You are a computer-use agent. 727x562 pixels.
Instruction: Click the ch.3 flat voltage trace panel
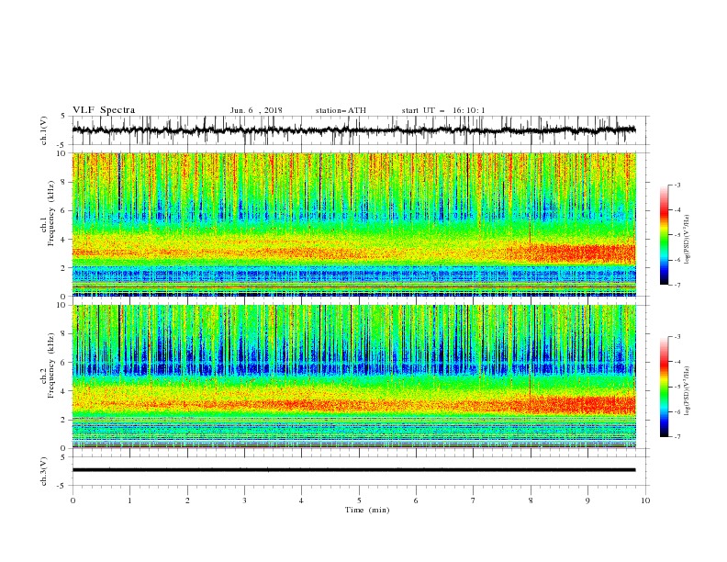(x=360, y=471)
